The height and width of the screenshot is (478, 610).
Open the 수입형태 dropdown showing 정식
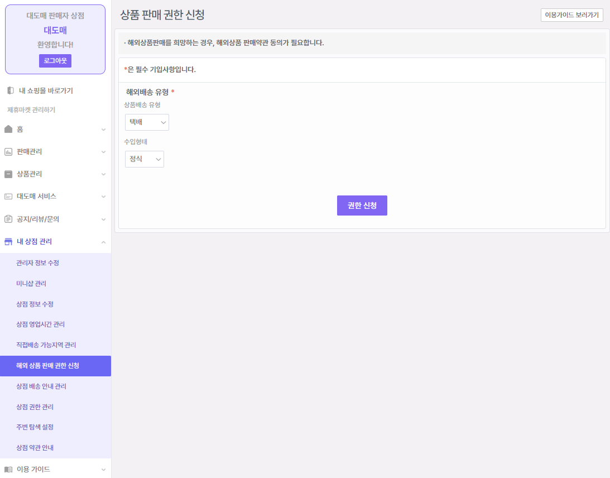144,159
